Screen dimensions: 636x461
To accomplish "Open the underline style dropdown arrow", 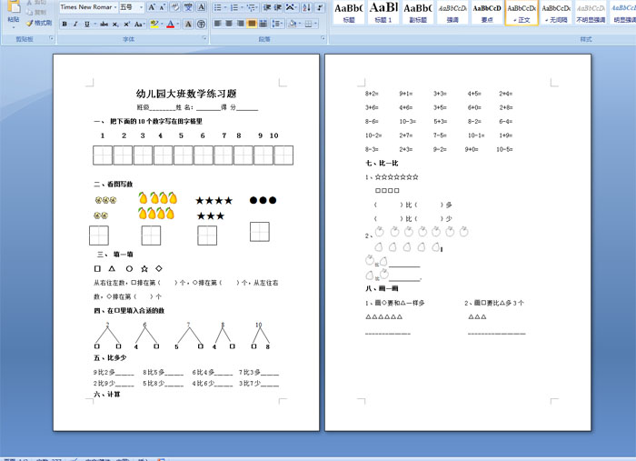I will pos(94,25).
